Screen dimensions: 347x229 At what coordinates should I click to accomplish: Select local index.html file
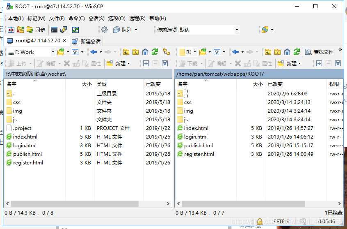click(x=25, y=137)
